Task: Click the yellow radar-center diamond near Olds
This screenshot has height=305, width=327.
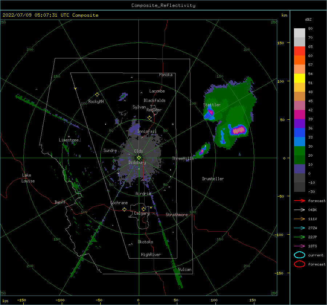Action: click(x=139, y=158)
